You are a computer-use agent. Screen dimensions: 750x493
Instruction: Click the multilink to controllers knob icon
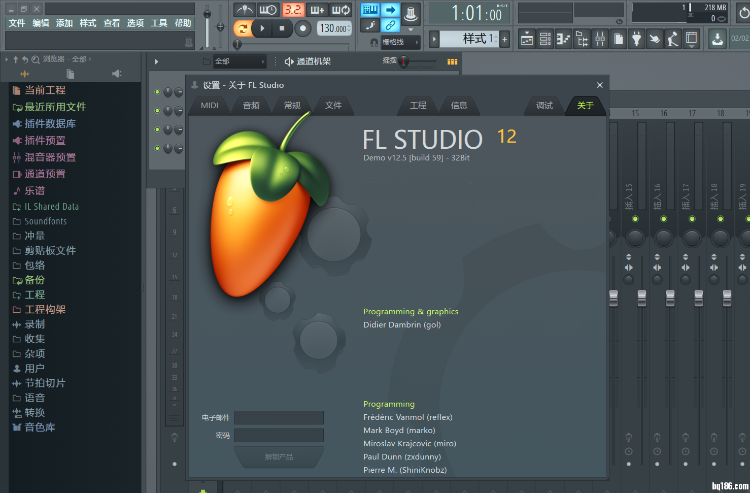click(x=411, y=14)
